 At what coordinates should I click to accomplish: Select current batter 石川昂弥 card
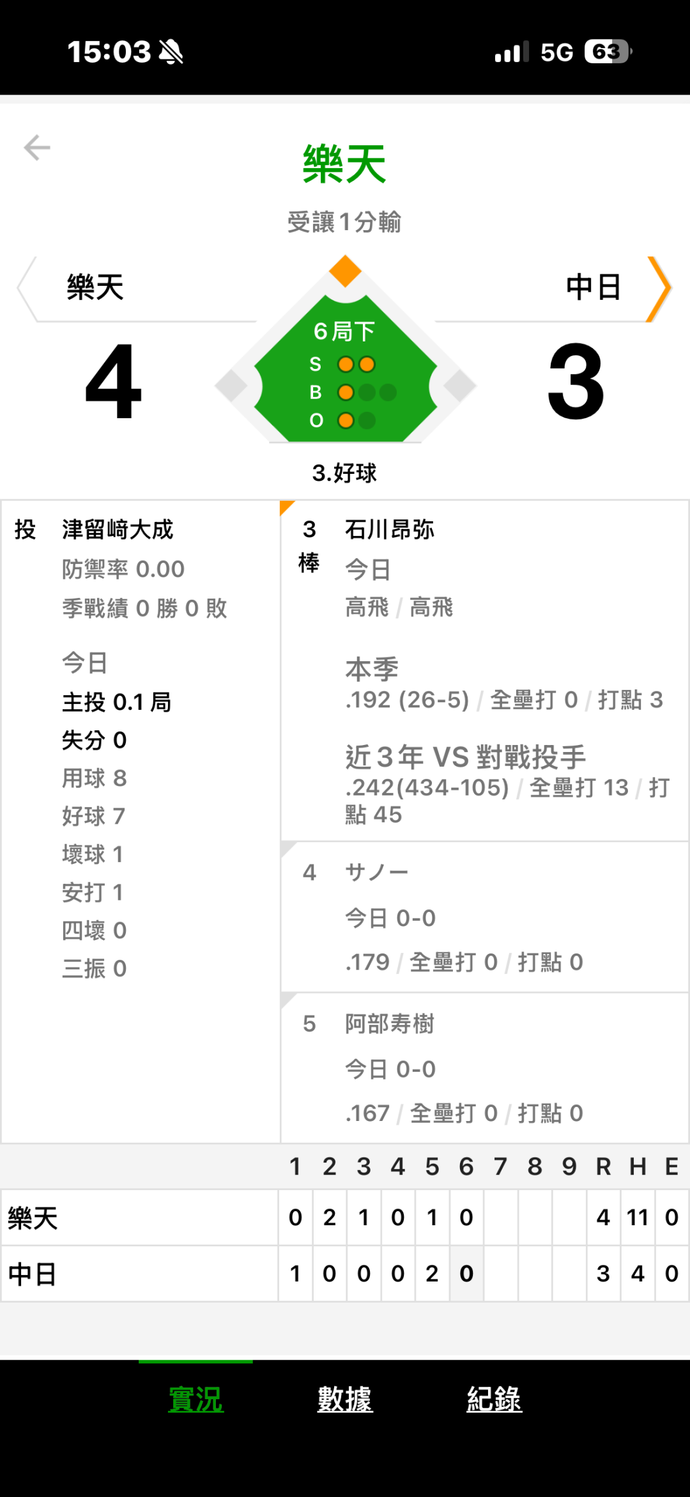click(x=484, y=670)
